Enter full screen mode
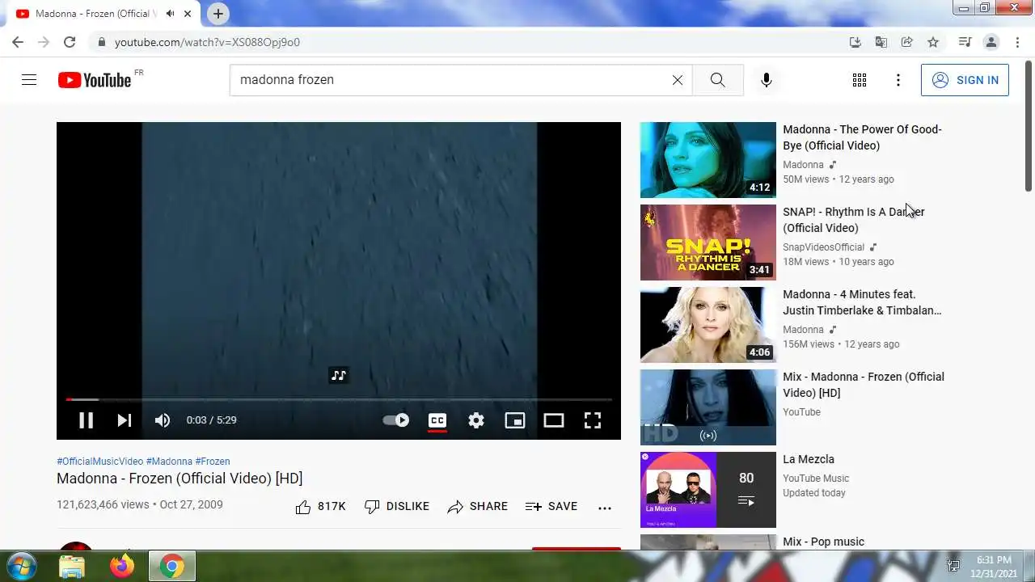This screenshot has height=582, width=1035. [x=593, y=420]
